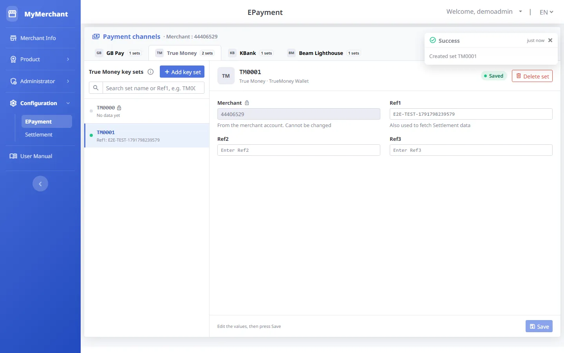Click the Add key set button
Viewport: 564px width, 353px height.
[182, 72]
